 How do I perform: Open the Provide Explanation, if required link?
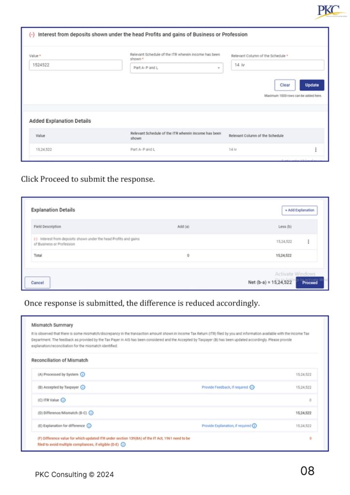click(226, 426)
